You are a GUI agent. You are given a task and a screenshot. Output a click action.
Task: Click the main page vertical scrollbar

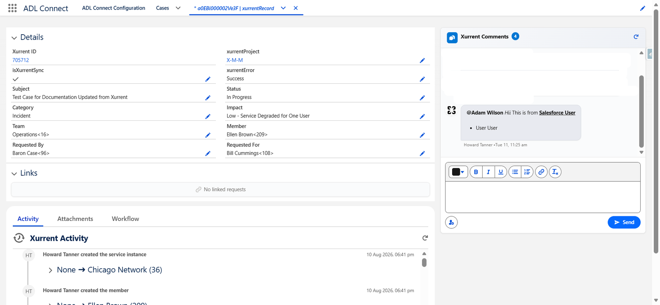click(656, 132)
